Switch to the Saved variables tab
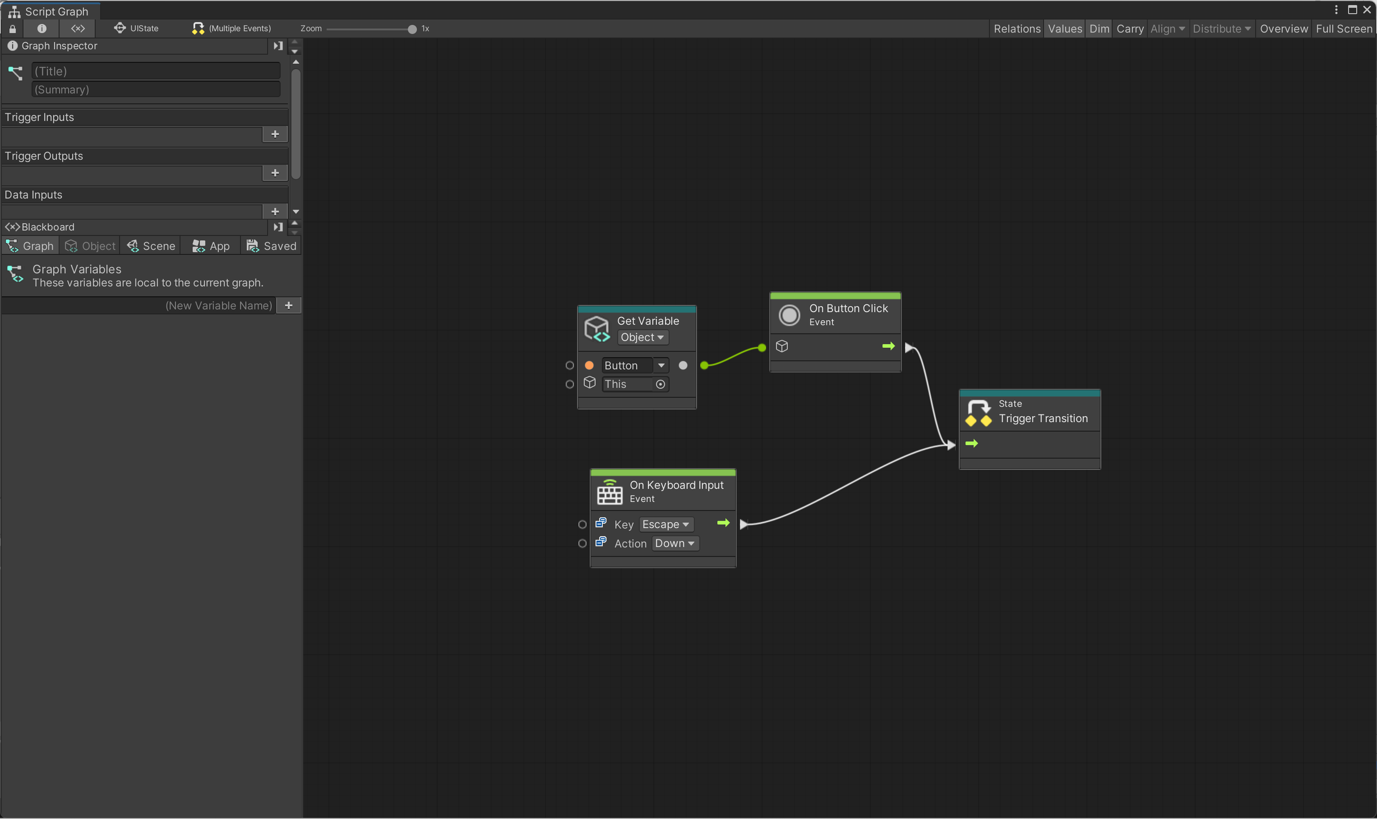 (x=272, y=246)
